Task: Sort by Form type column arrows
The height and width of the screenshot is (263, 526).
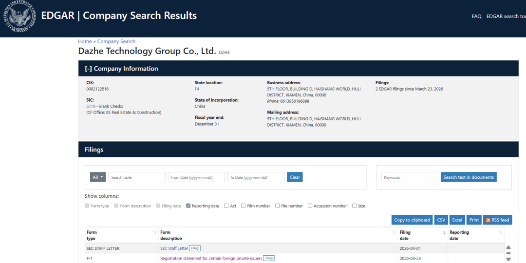Action: (x=155, y=233)
